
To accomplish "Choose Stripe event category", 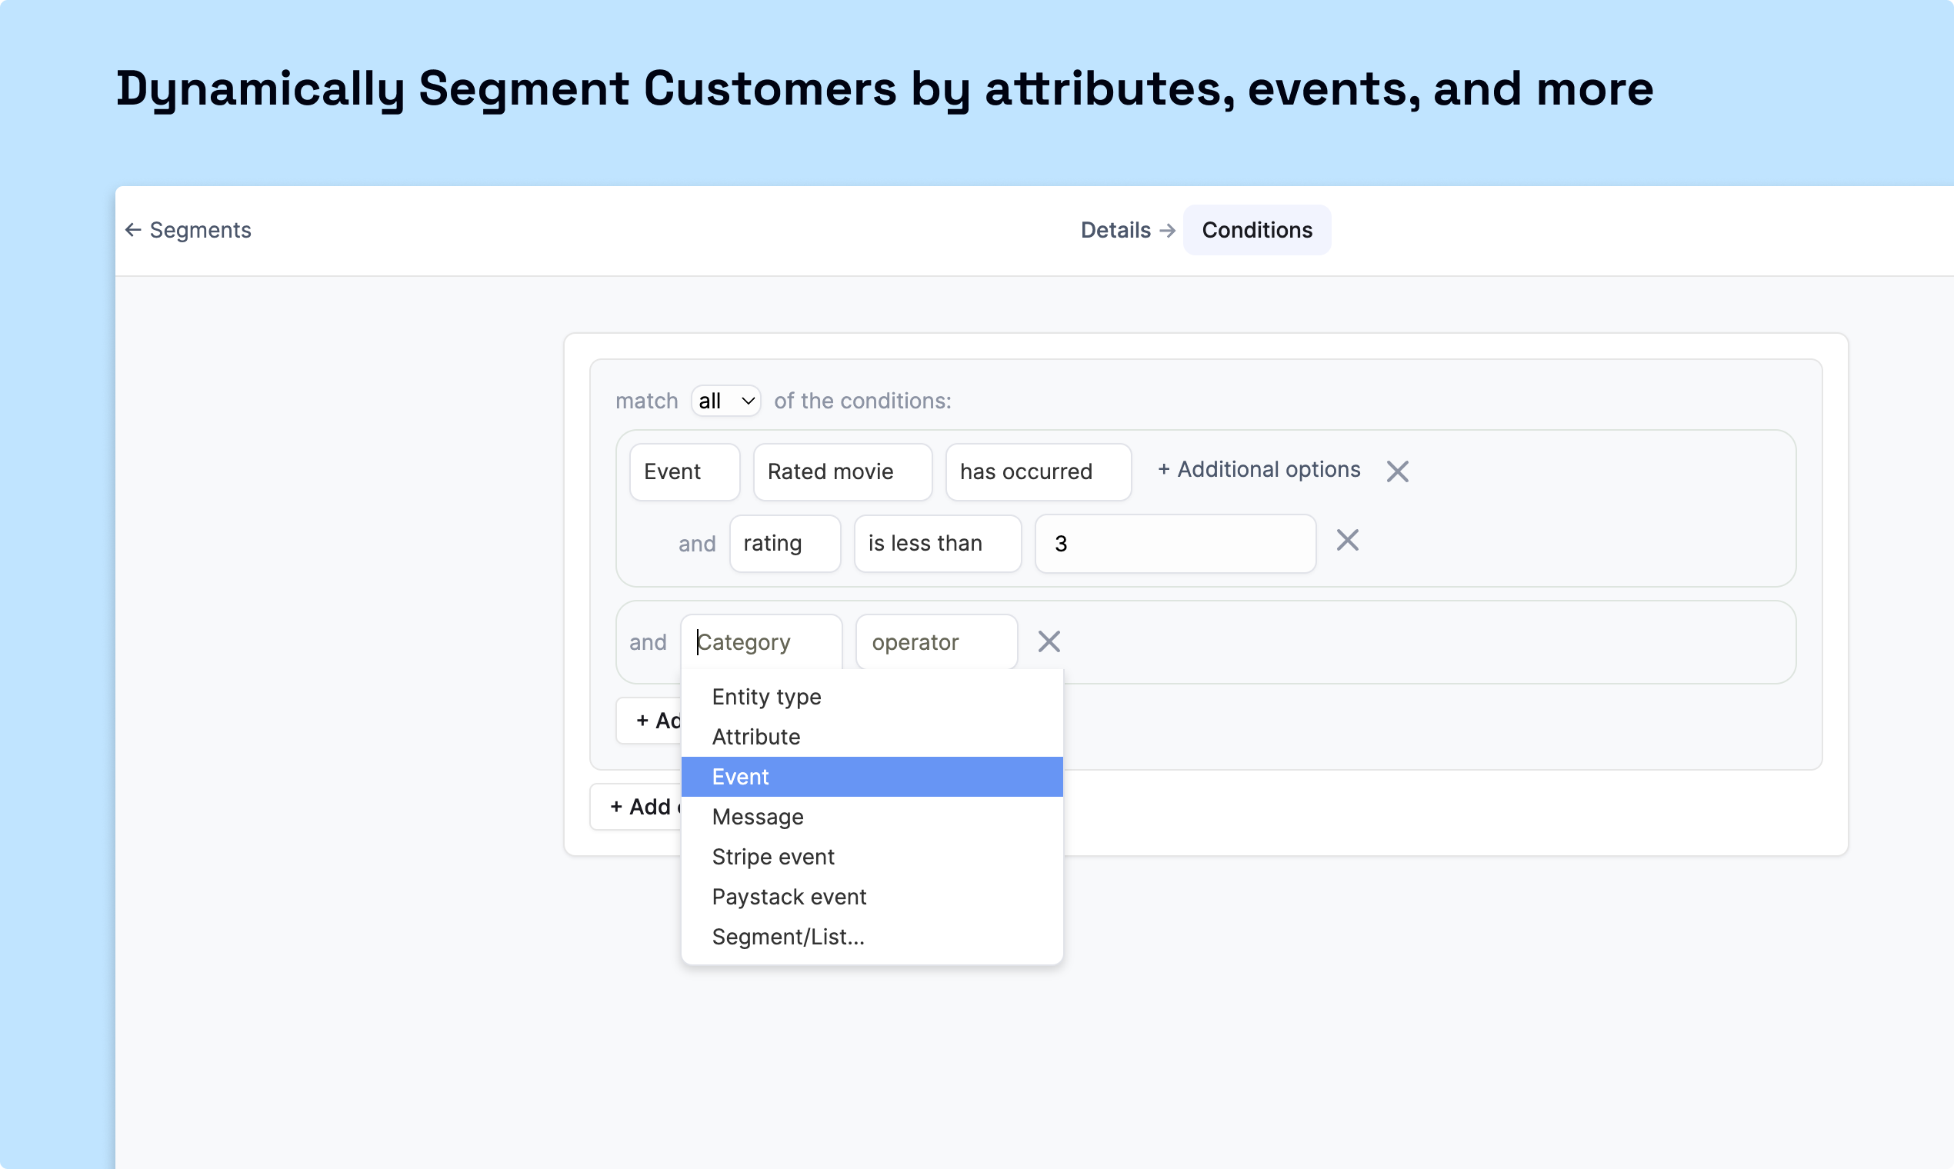I will tap(772, 856).
